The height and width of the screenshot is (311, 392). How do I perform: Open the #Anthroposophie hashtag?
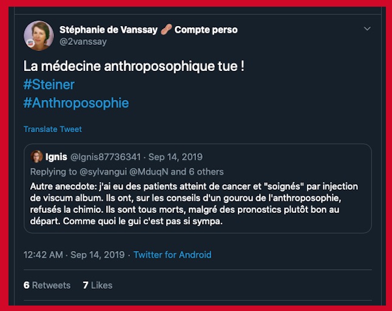76,102
